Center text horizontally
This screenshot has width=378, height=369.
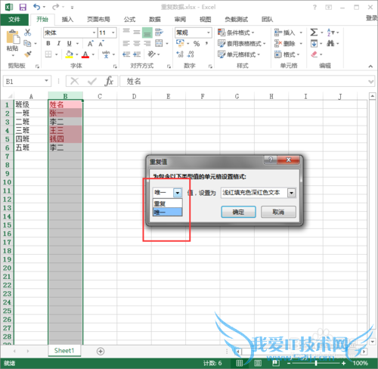(137, 44)
